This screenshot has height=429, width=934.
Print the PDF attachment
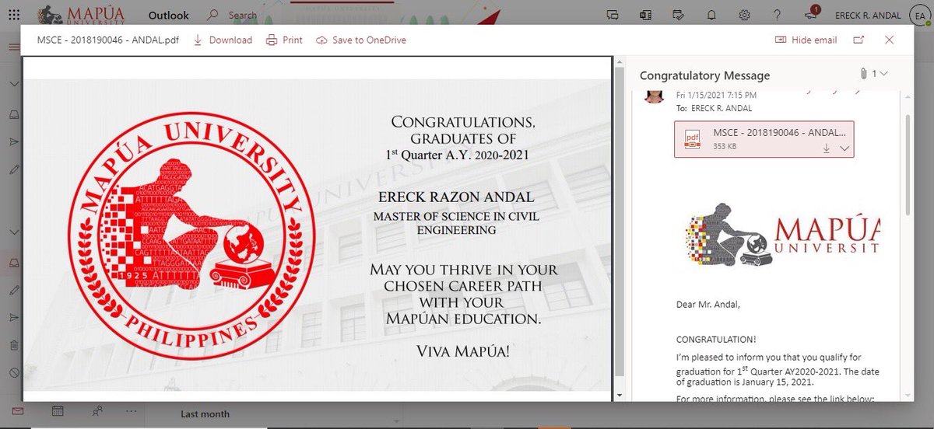pyautogui.click(x=284, y=40)
